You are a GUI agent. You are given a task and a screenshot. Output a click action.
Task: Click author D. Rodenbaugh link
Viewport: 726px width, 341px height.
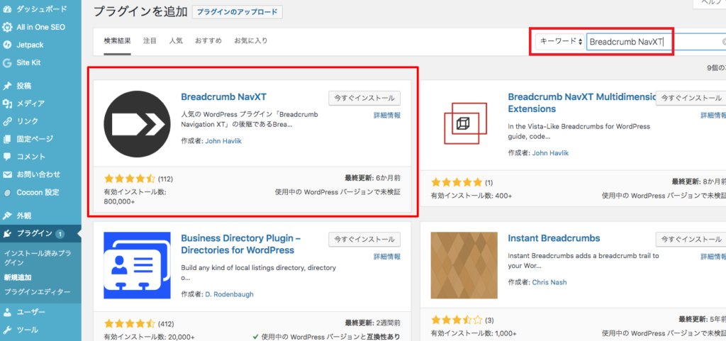pyautogui.click(x=229, y=294)
